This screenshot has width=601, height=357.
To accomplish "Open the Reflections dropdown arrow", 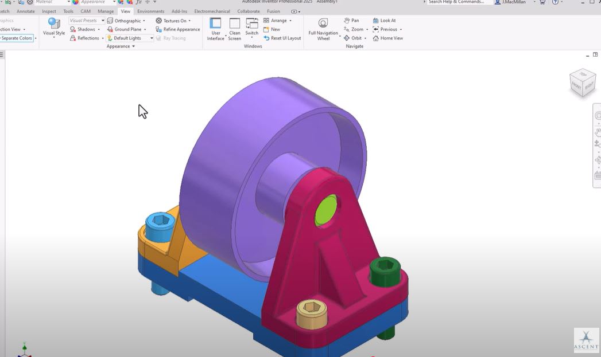I will tap(103, 38).
